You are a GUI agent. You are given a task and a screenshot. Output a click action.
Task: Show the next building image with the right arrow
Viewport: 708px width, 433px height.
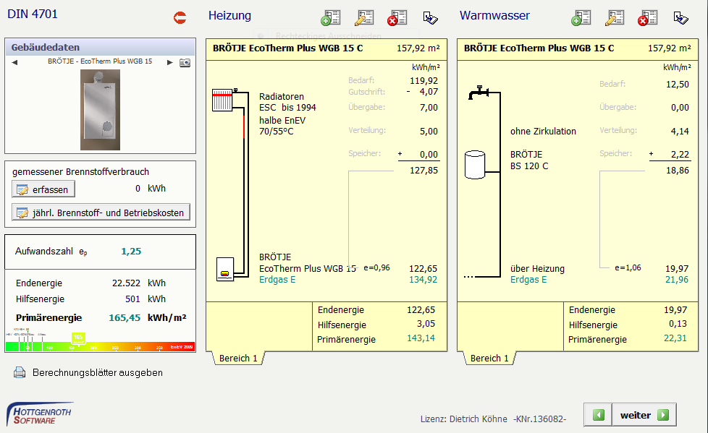[170, 62]
